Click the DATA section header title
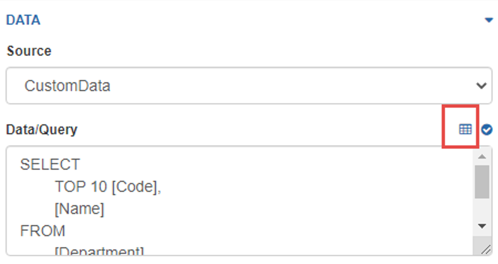The image size is (498, 264). (x=23, y=20)
